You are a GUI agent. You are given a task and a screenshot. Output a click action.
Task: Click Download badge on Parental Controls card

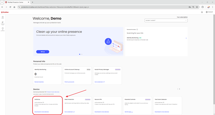148,99
